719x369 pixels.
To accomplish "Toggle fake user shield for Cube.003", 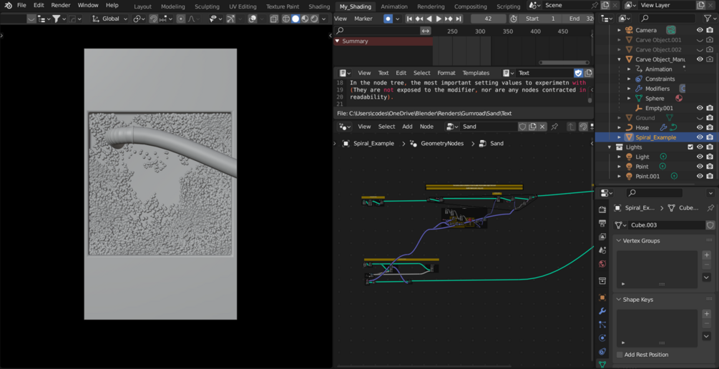I will pyautogui.click(x=710, y=225).
